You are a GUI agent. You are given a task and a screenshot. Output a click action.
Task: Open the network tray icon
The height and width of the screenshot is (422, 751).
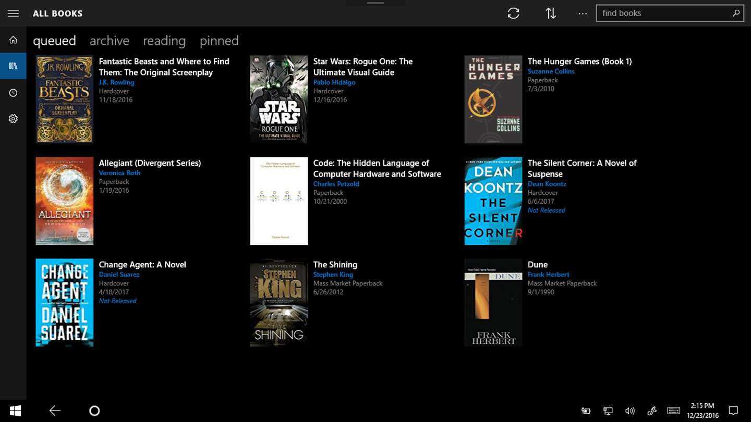tap(608, 411)
